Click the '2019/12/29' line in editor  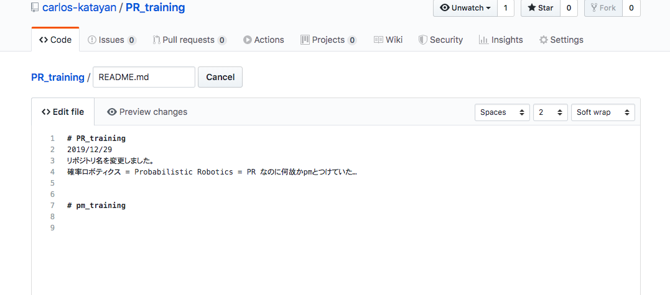pyautogui.click(x=90, y=149)
